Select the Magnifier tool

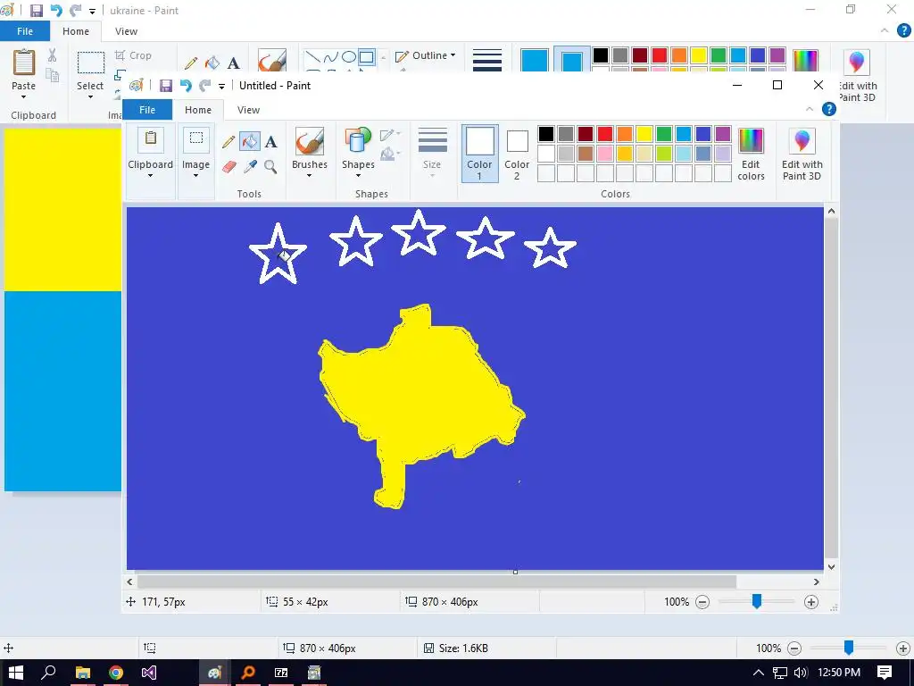(270, 167)
